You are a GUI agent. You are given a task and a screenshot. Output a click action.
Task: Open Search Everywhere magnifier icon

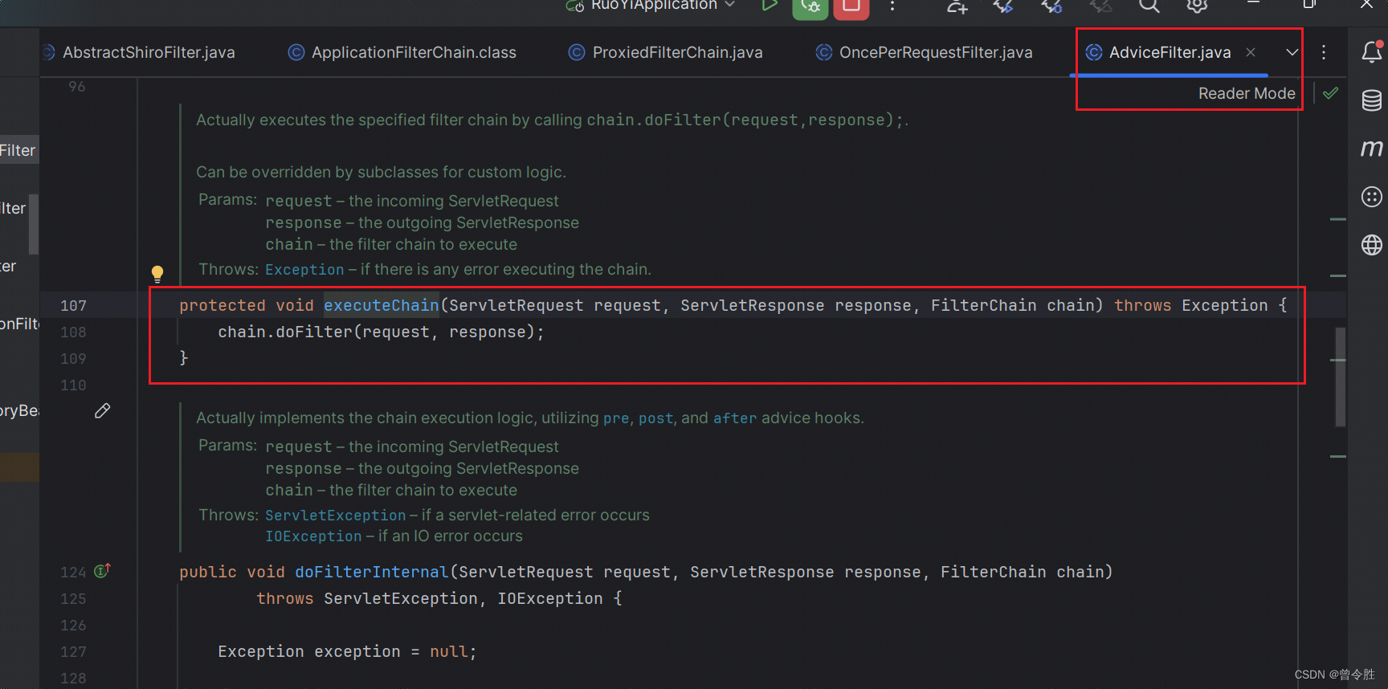[x=1149, y=6]
